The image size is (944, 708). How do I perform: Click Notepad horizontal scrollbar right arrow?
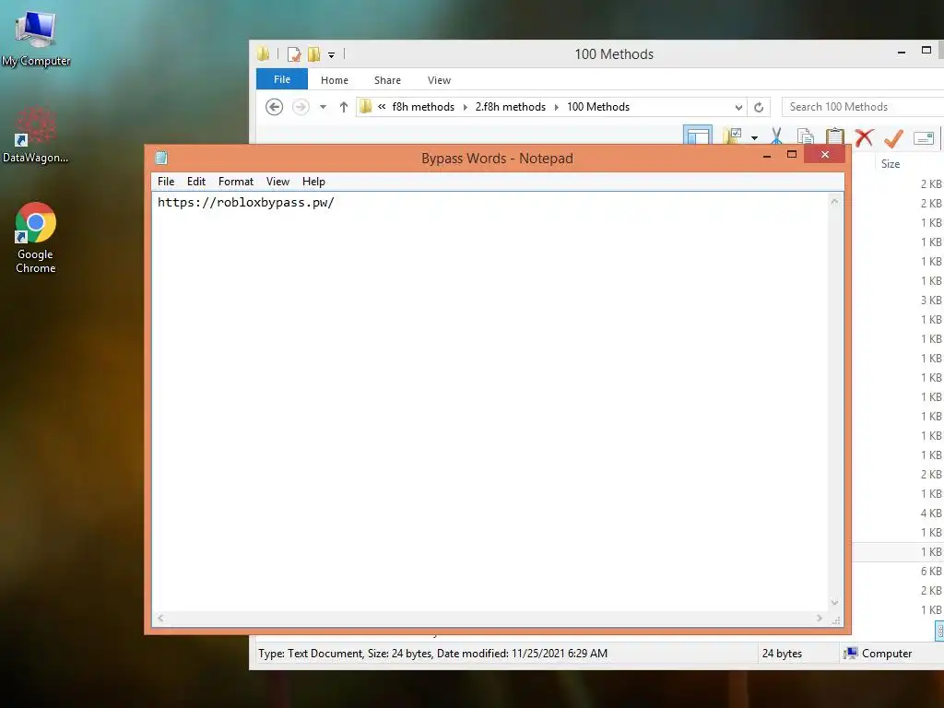[819, 619]
